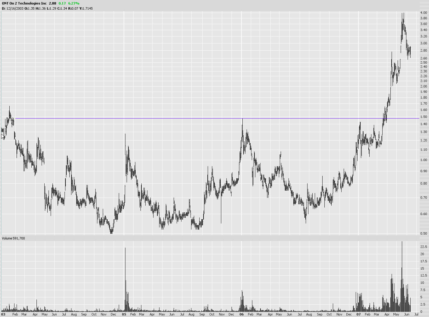
Task: Click the 15 volume axis label
Action: click(422, 268)
